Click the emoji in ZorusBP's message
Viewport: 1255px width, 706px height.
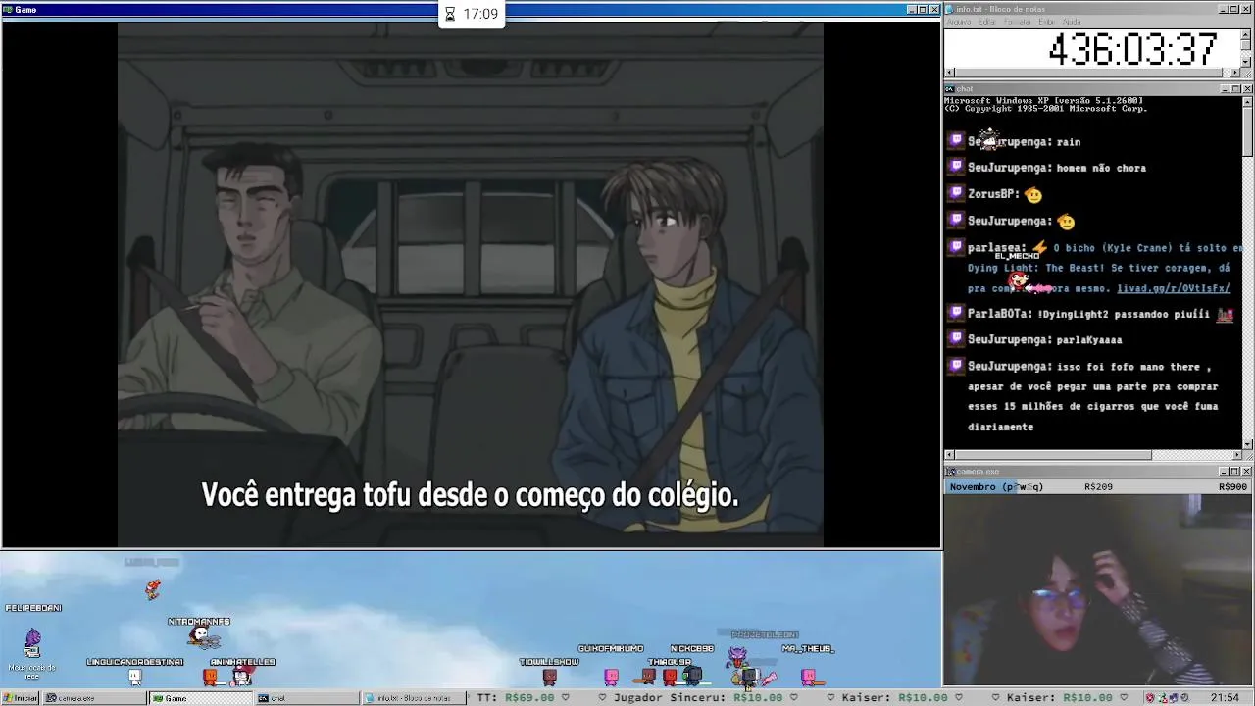point(1032,195)
